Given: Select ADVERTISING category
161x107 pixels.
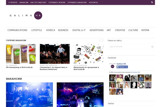Looking at the screenshot, I should 97,30.
